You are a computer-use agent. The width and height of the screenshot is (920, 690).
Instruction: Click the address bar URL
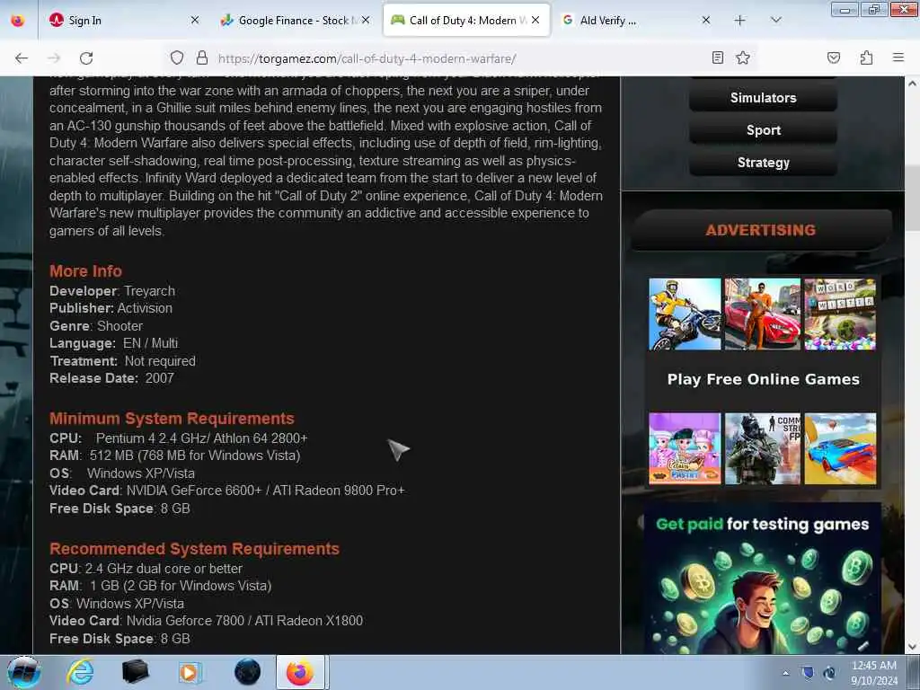[367, 58]
